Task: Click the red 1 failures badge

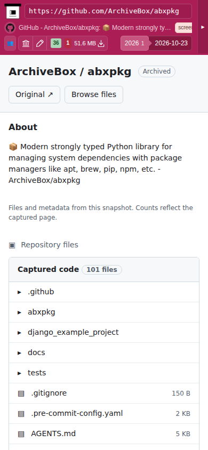Action: [68, 43]
